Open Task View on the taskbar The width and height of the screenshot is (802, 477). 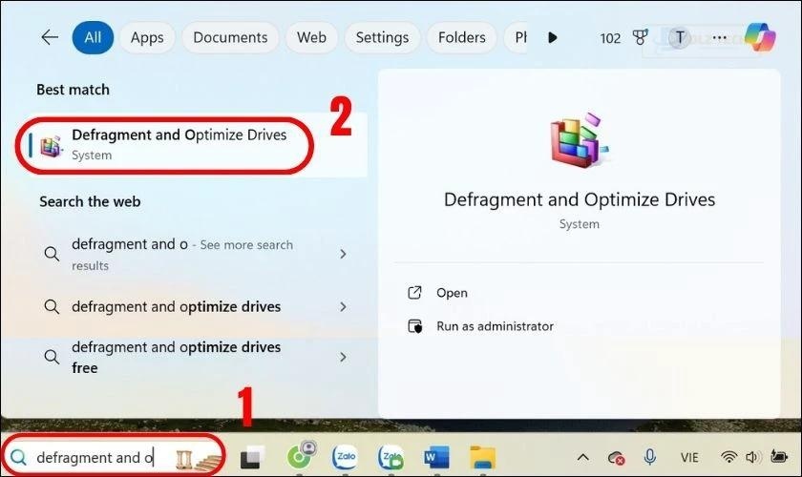tap(253, 457)
